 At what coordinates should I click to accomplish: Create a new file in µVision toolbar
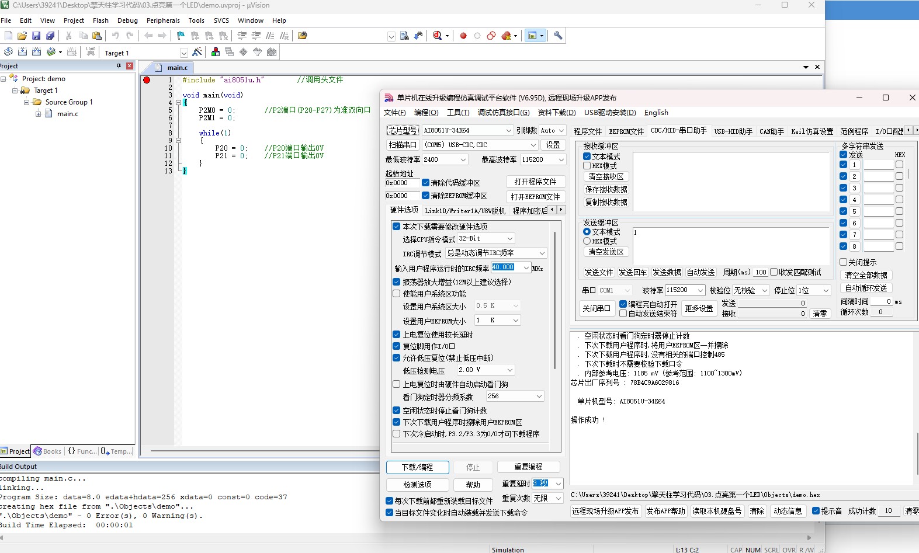(8, 36)
